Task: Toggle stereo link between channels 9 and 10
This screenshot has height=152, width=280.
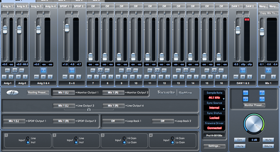Action: (129, 70)
